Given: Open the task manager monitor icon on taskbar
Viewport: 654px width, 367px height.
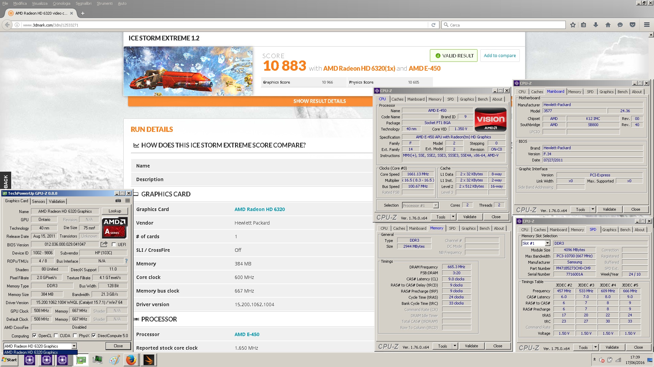Looking at the screenshot, I should [97, 360].
